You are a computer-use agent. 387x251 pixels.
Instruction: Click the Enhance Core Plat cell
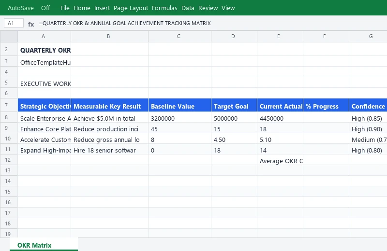(x=44, y=128)
